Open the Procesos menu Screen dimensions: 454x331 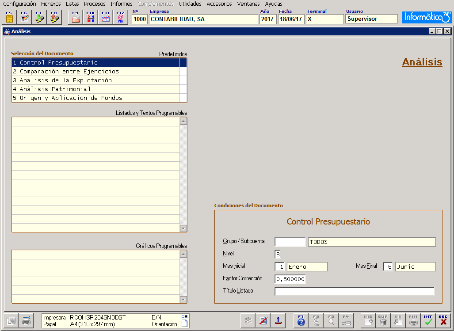(95, 4)
